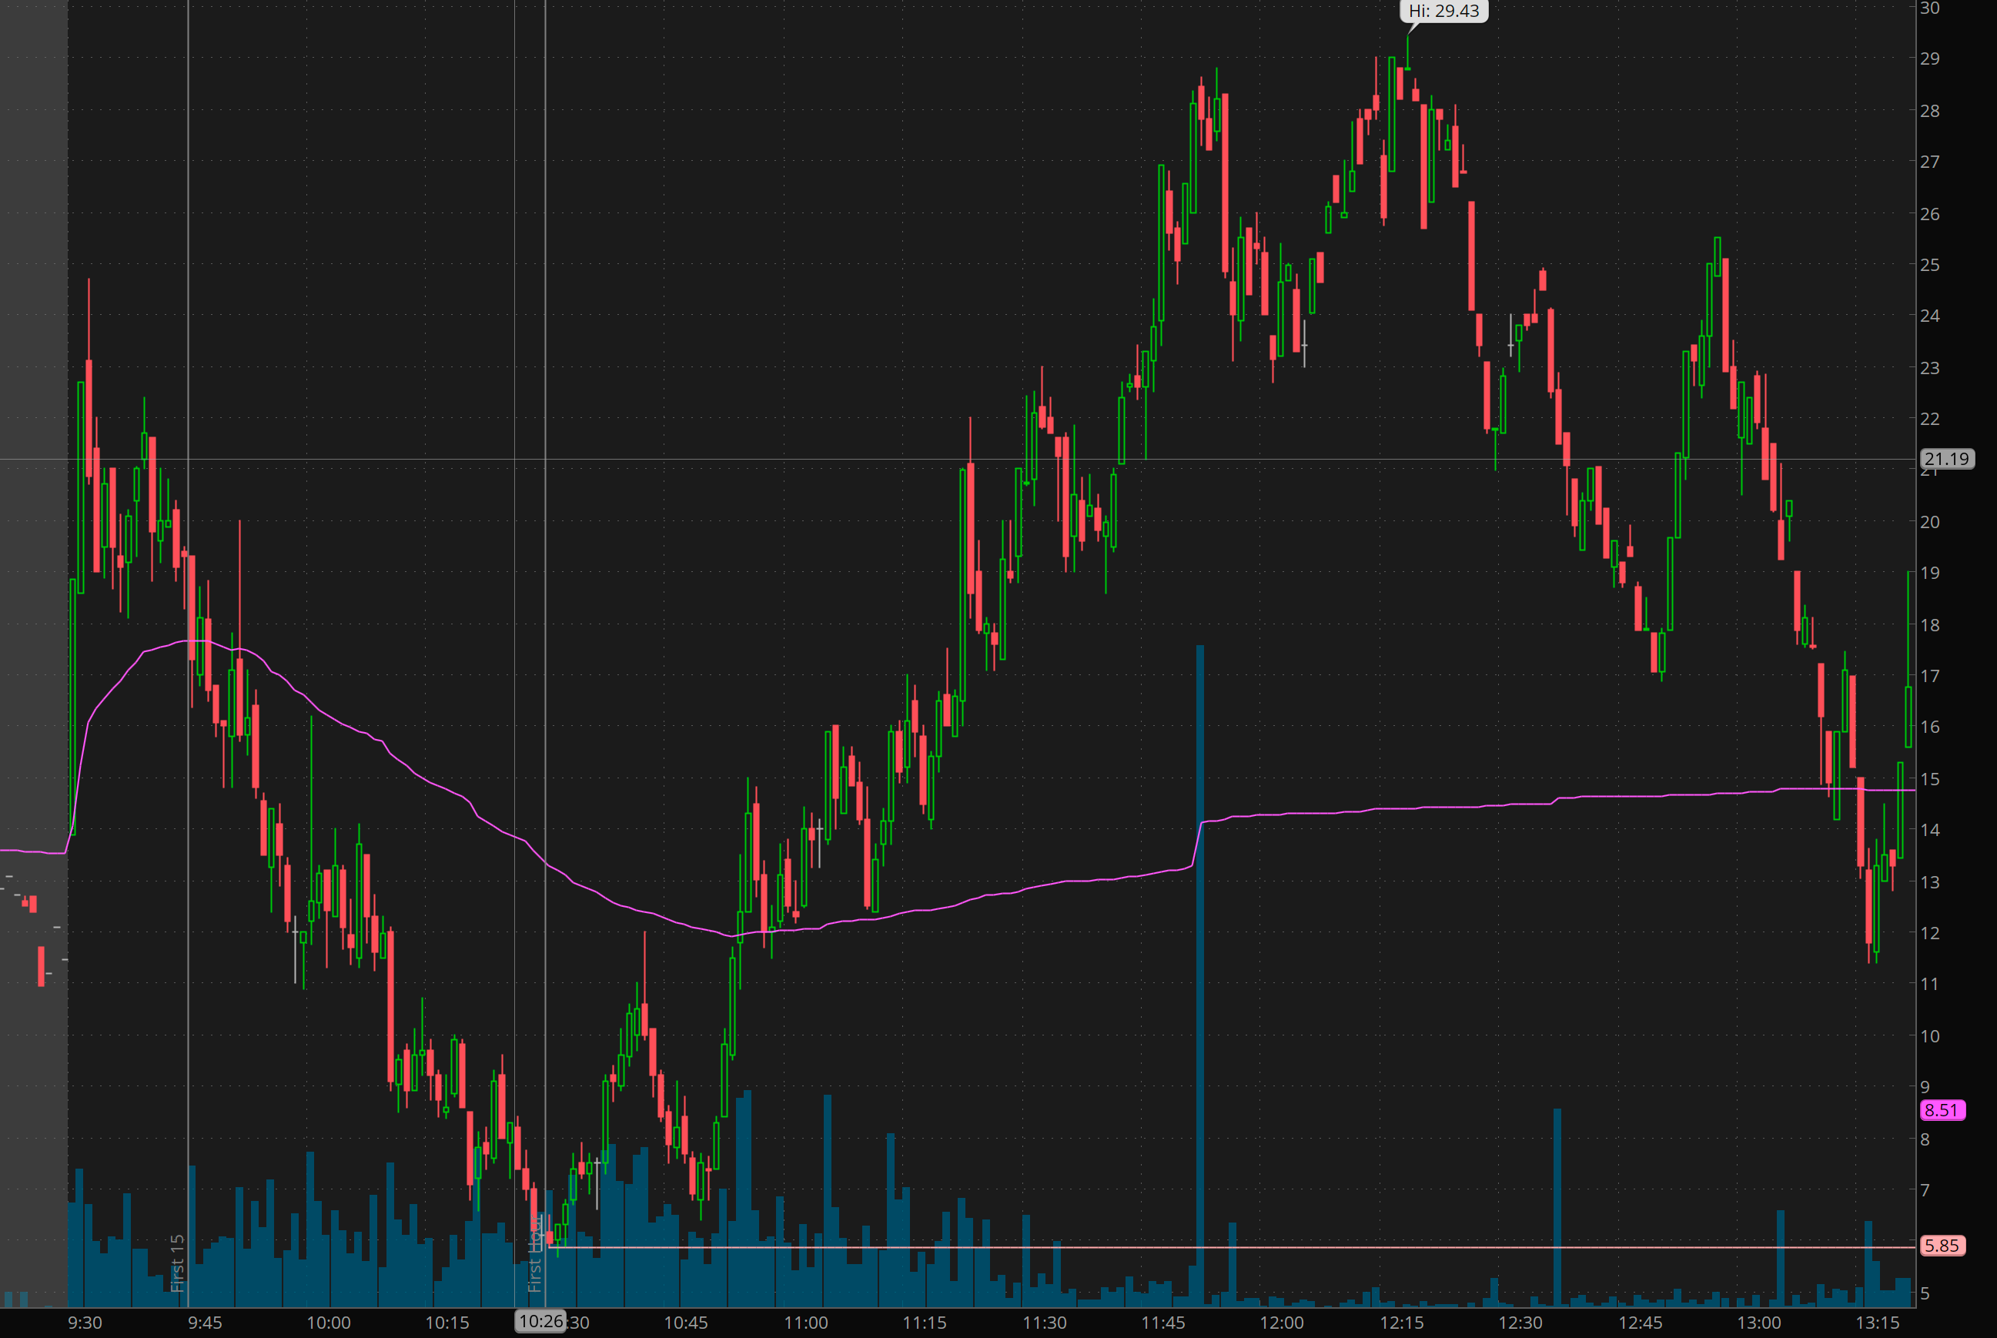The image size is (1997, 1338).
Task: Click the 11:00 time axis label
Action: pos(805,1323)
